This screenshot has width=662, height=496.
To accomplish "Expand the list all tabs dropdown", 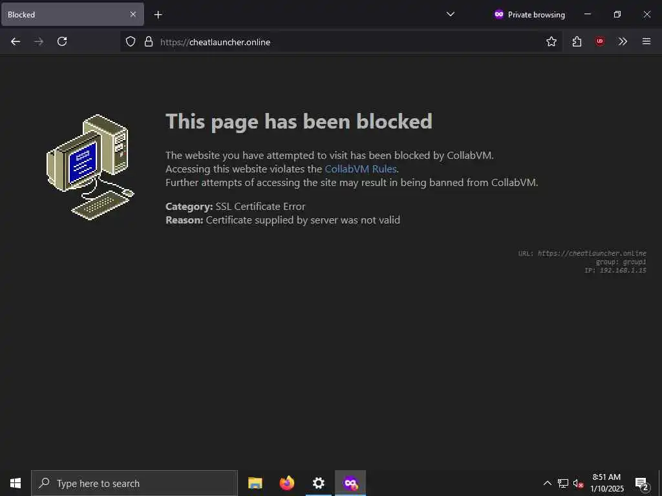I will point(451,14).
